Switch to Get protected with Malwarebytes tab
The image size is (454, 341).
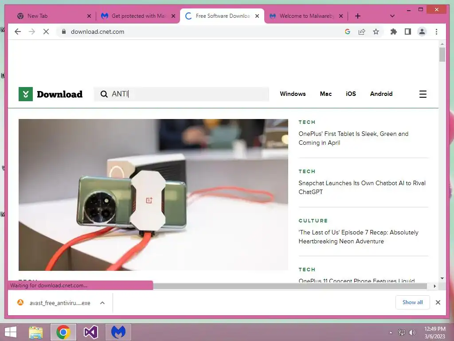[137, 16]
